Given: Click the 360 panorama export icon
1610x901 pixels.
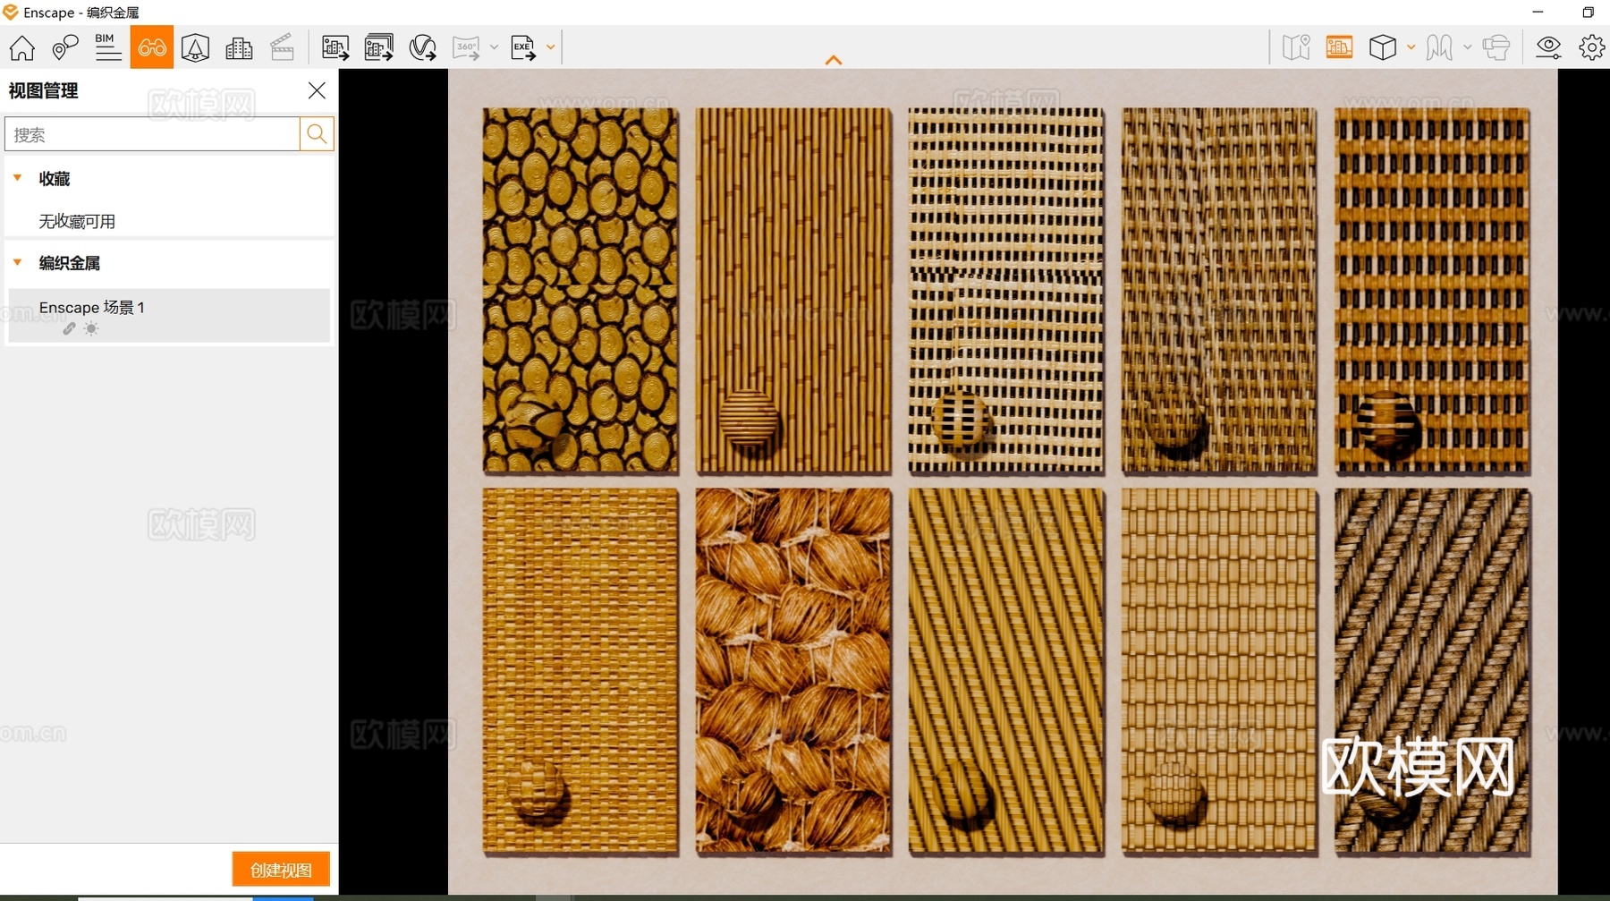Looking at the screenshot, I should pyautogui.click(x=466, y=47).
